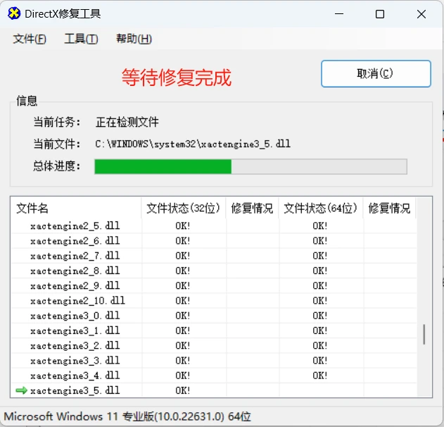444x427 pixels.
Task: Select the xactengine2_6.dll row
Action: pyautogui.click(x=214, y=241)
